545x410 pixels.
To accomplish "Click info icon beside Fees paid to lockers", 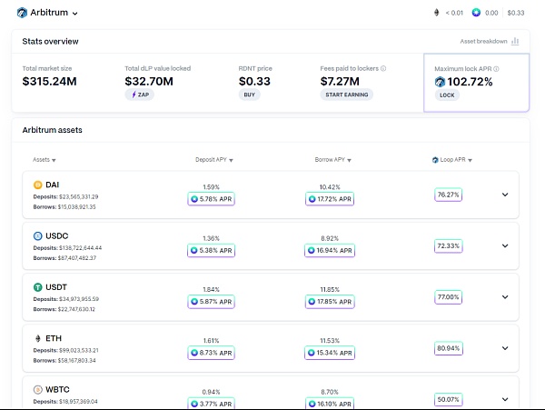I will 383,68.
